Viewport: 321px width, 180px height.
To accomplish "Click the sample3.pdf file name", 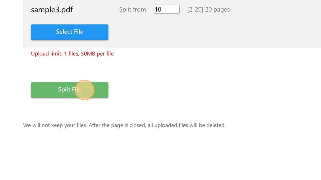I will coord(52,10).
